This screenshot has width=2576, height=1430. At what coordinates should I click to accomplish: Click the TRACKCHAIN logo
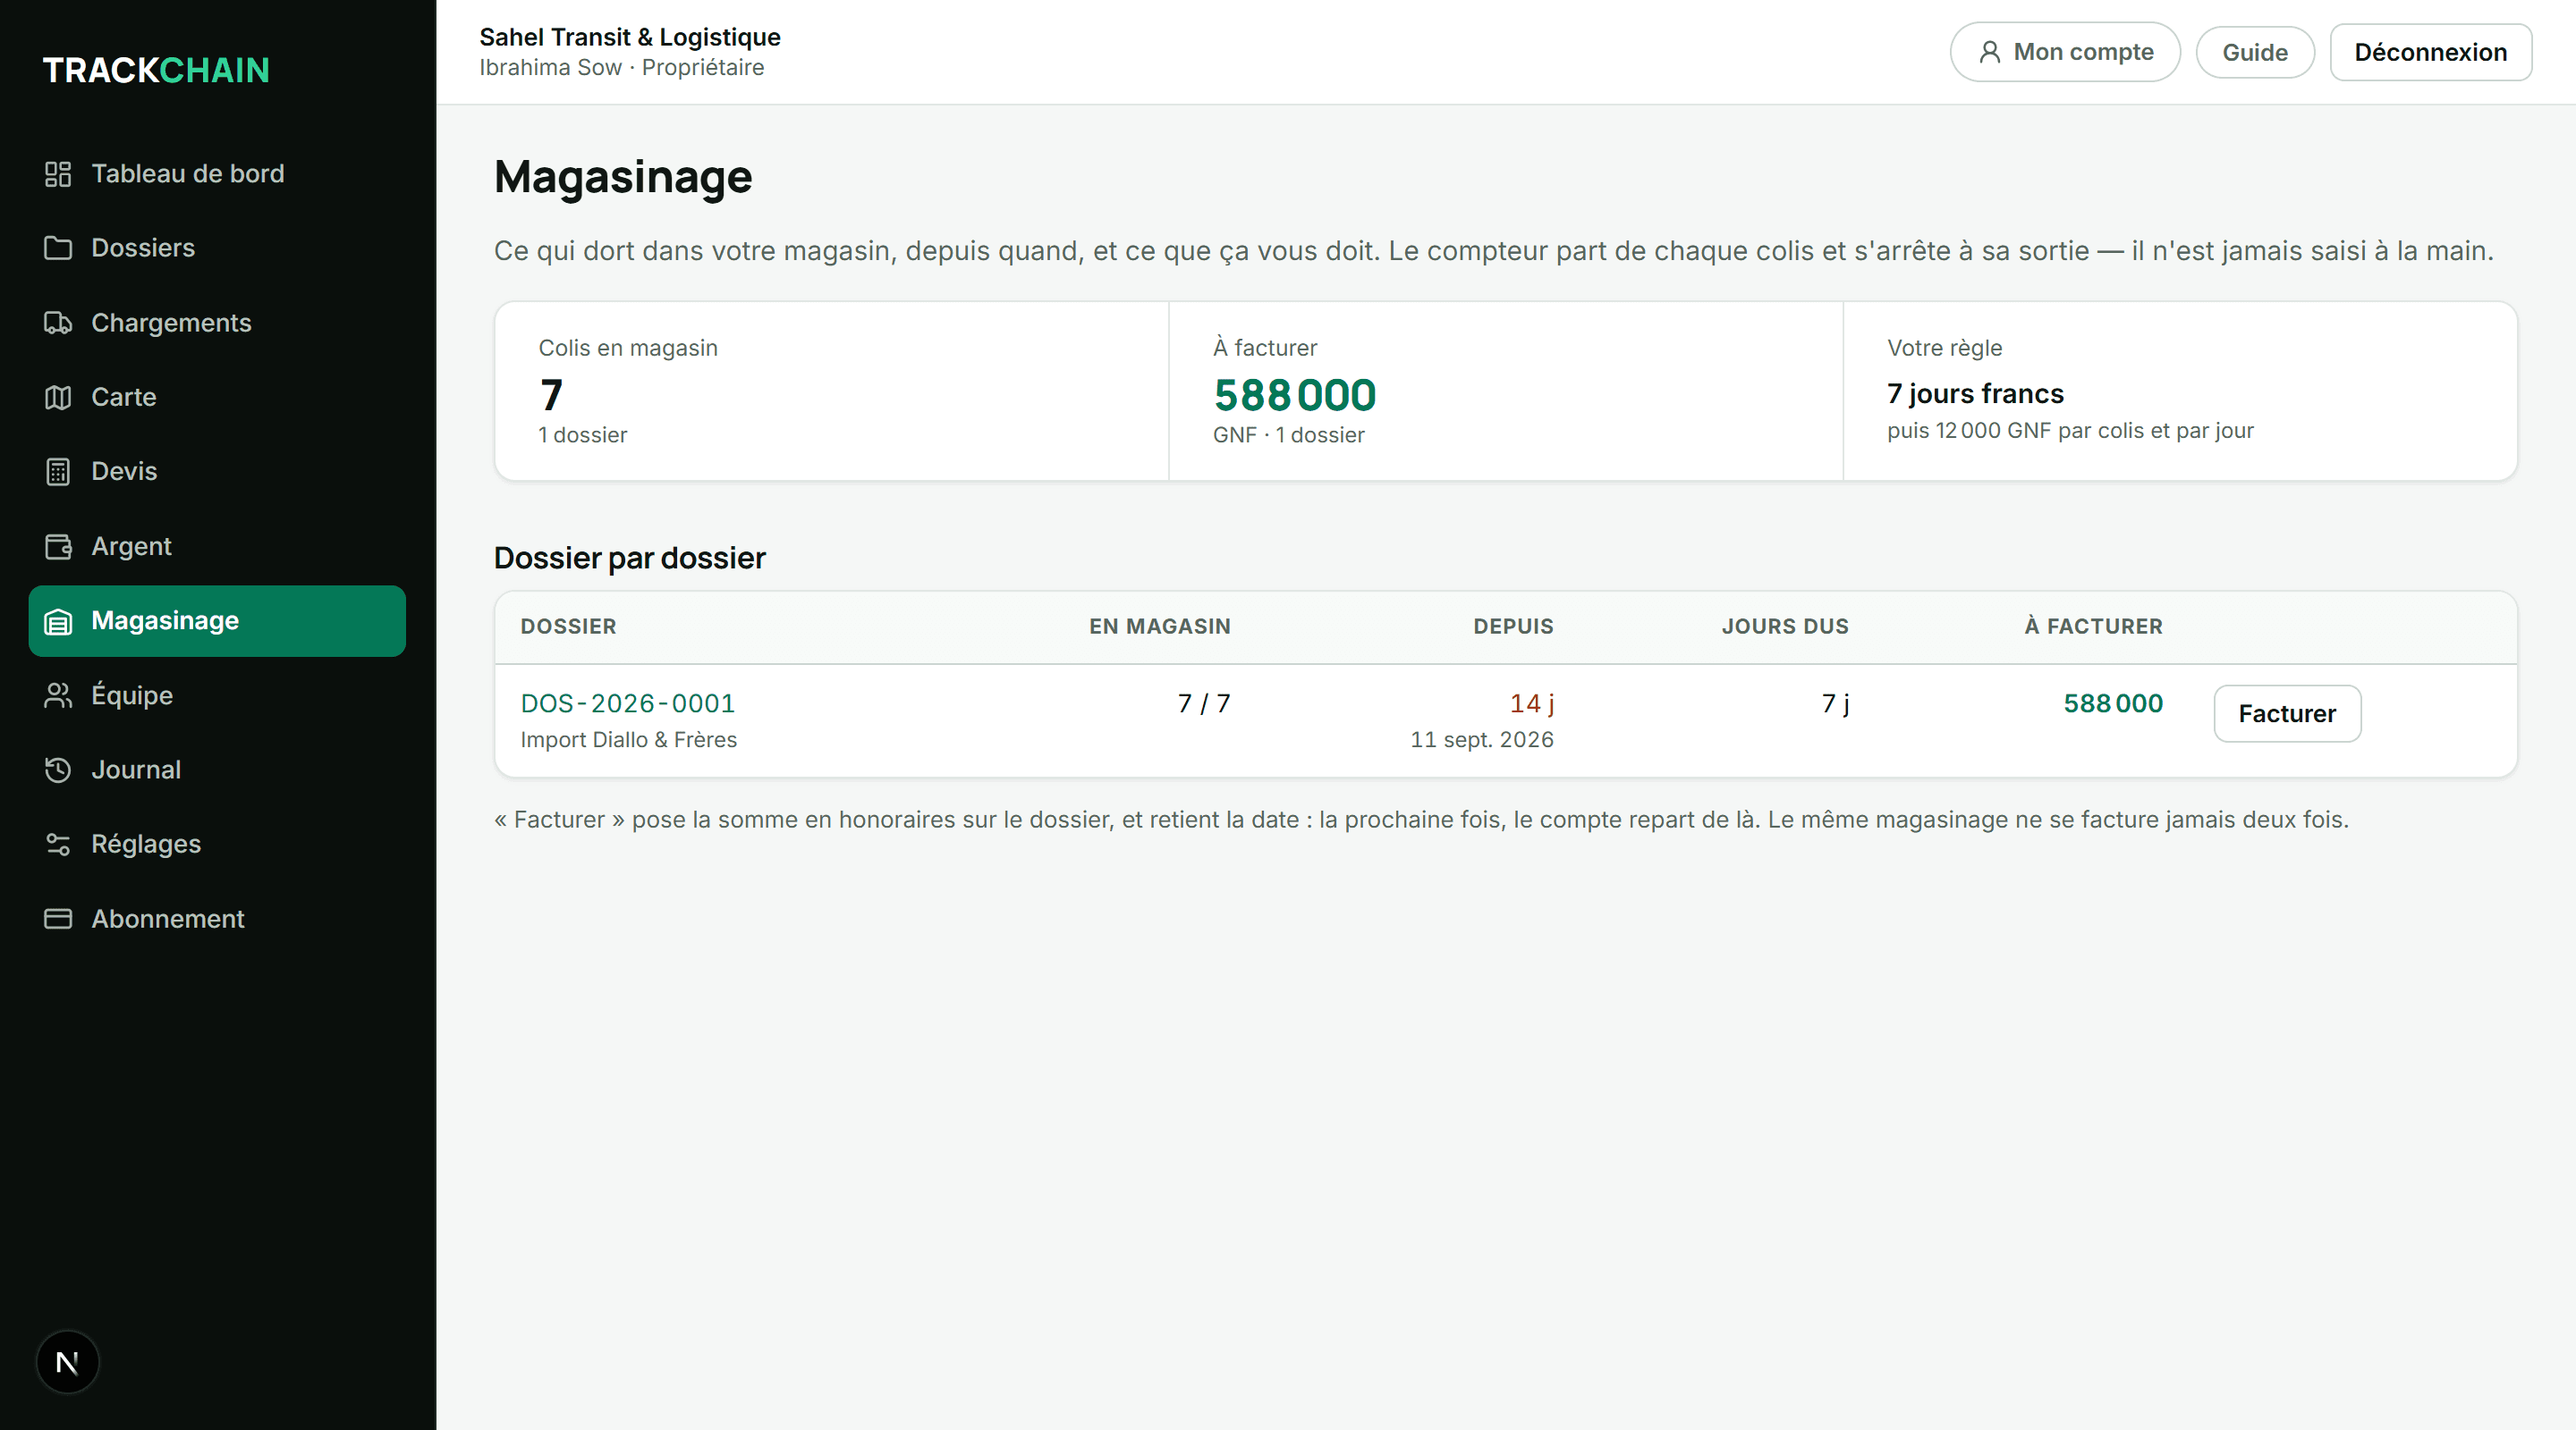tap(156, 70)
